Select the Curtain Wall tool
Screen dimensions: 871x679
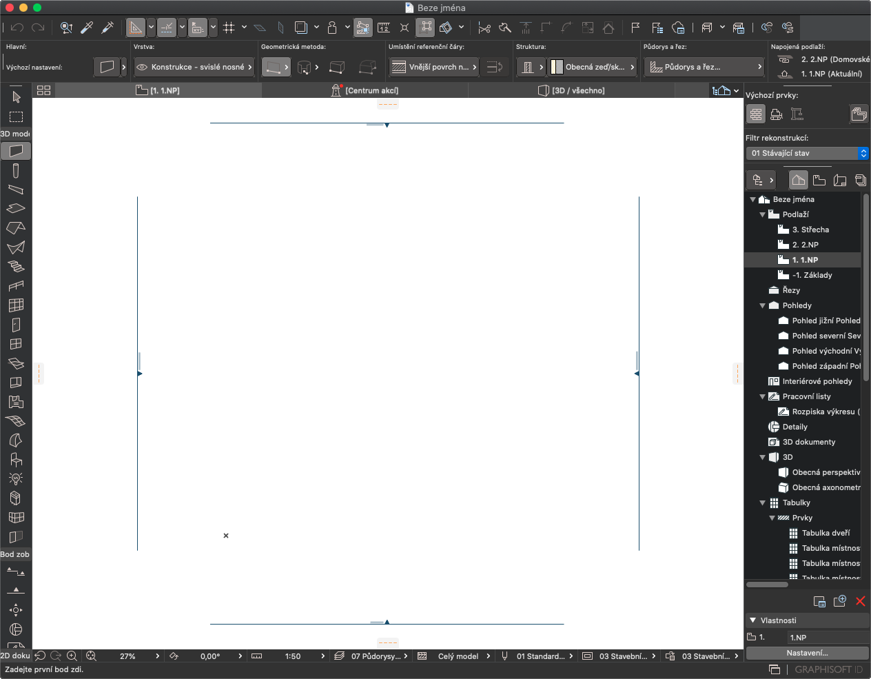pyautogui.click(x=16, y=305)
